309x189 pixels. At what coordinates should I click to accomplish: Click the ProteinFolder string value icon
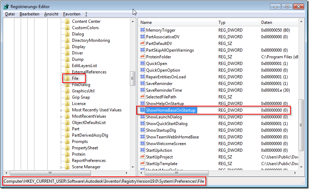pos(142,57)
